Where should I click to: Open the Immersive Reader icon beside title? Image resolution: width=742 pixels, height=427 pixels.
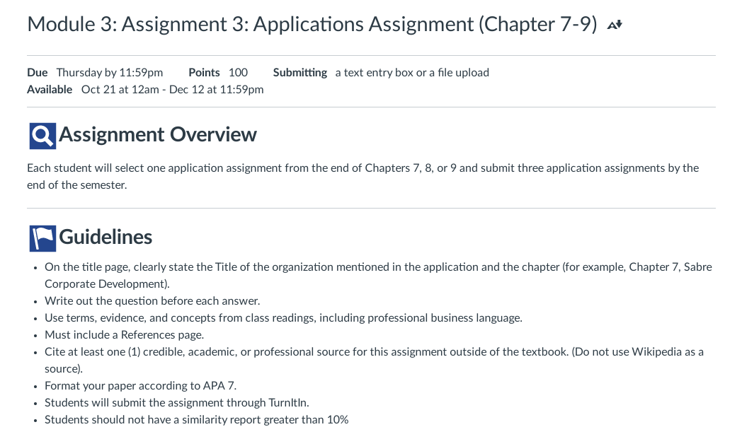click(x=615, y=25)
